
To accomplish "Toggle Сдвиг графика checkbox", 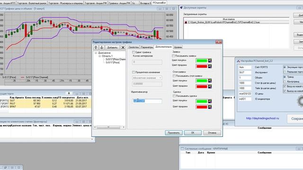I will tap(134, 52).
